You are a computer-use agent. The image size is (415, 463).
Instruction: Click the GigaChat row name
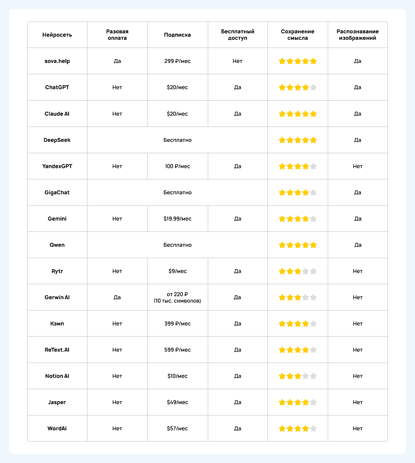pos(57,193)
